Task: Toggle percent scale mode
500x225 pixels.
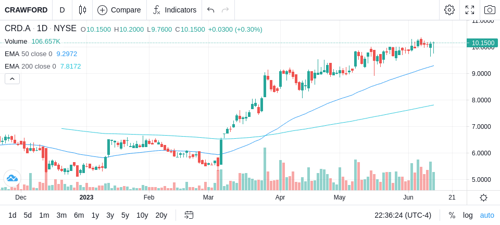Action: pyautogui.click(x=452, y=215)
